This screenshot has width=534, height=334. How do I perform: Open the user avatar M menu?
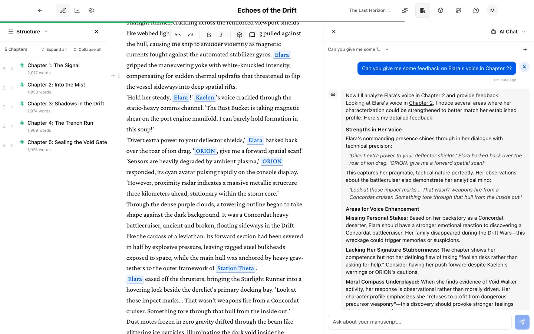tap(492, 10)
